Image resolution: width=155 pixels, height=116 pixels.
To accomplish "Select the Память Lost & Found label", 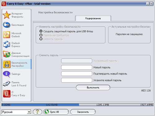I will [19, 84].
